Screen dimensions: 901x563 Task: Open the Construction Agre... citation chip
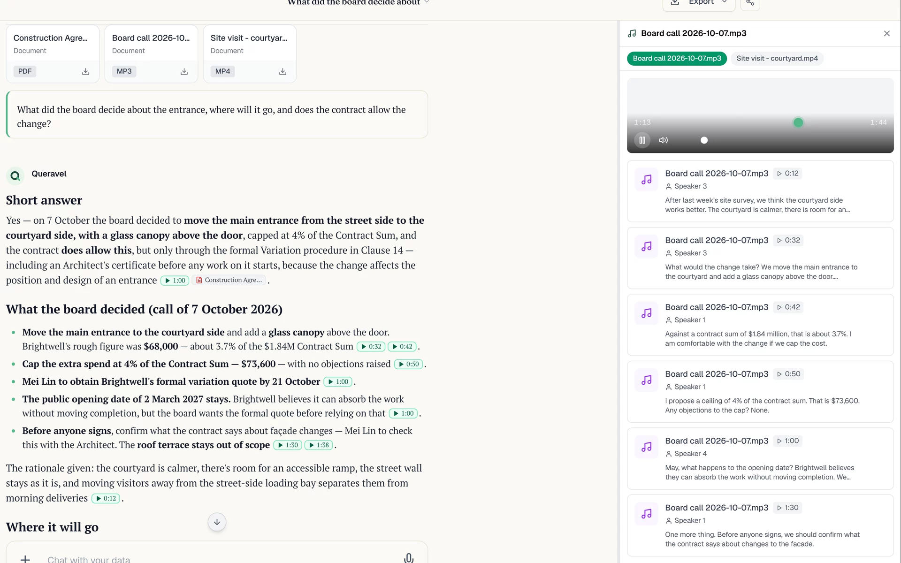pos(229,280)
